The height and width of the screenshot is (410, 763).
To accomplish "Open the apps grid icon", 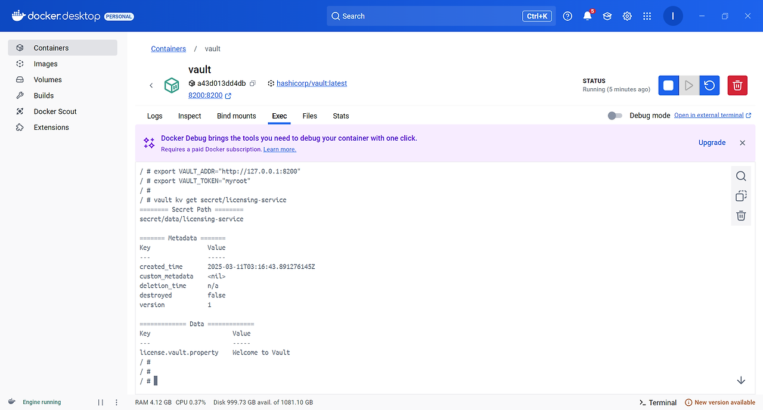I will point(647,16).
